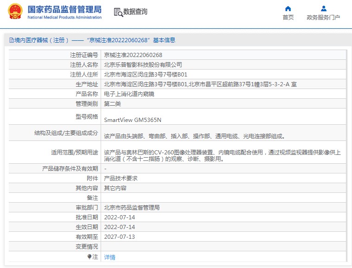Click the 变更情况 label
352x268 pixels.
coord(87,247)
